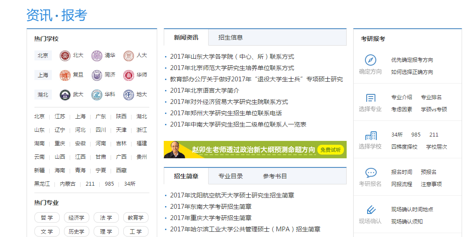Viewport: 476px width, 237px height.
Task: Click the 同济 university logo icon
Action: (x=97, y=76)
